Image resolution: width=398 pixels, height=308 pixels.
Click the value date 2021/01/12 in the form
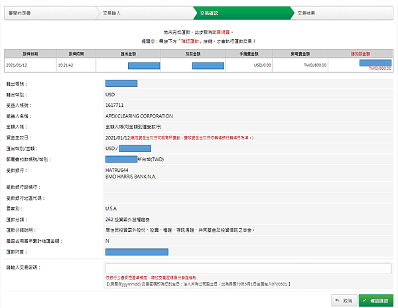pos(117,138)
